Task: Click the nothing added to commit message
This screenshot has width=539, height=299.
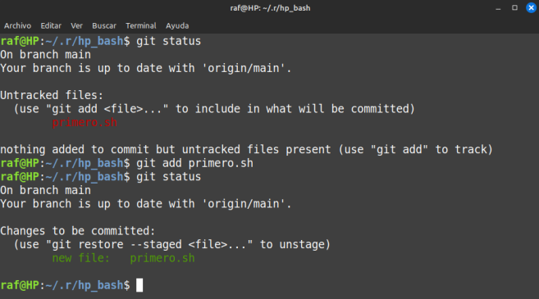Action: point(246,150)
